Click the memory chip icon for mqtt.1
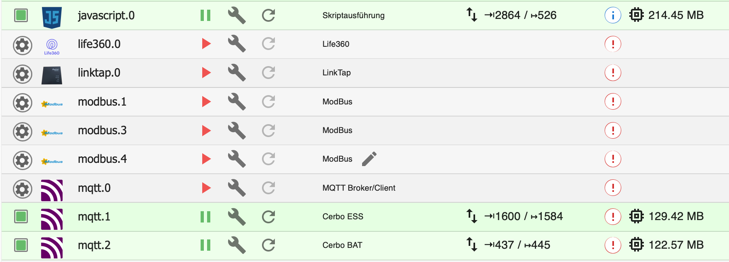Screen dimensions: 729x262 pos(636,216)
